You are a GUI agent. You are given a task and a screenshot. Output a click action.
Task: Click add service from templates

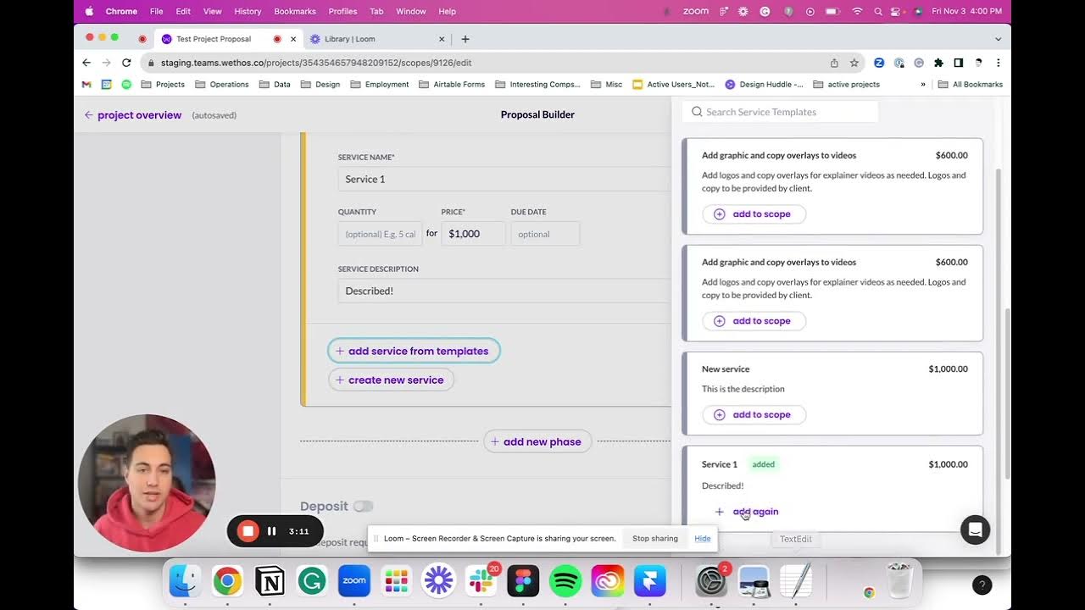pyautogui.click(x=414, y=351)
